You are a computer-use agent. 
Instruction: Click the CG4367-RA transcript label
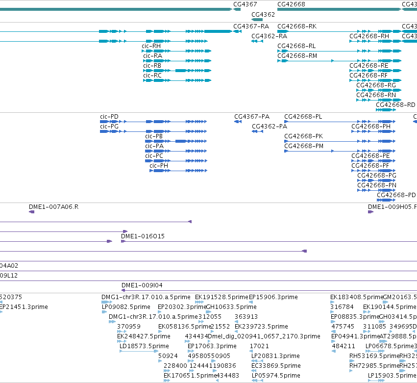coord(251,26)
